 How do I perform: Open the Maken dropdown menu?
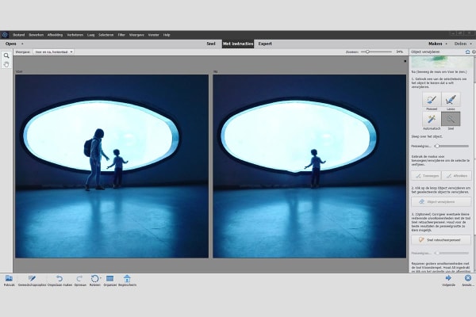437,43
